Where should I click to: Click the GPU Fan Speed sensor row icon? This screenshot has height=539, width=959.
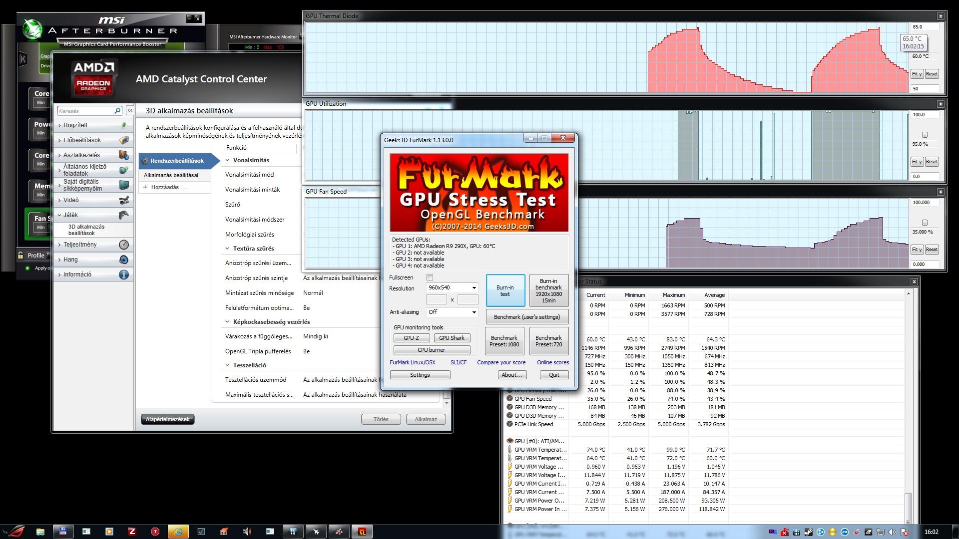509,399
